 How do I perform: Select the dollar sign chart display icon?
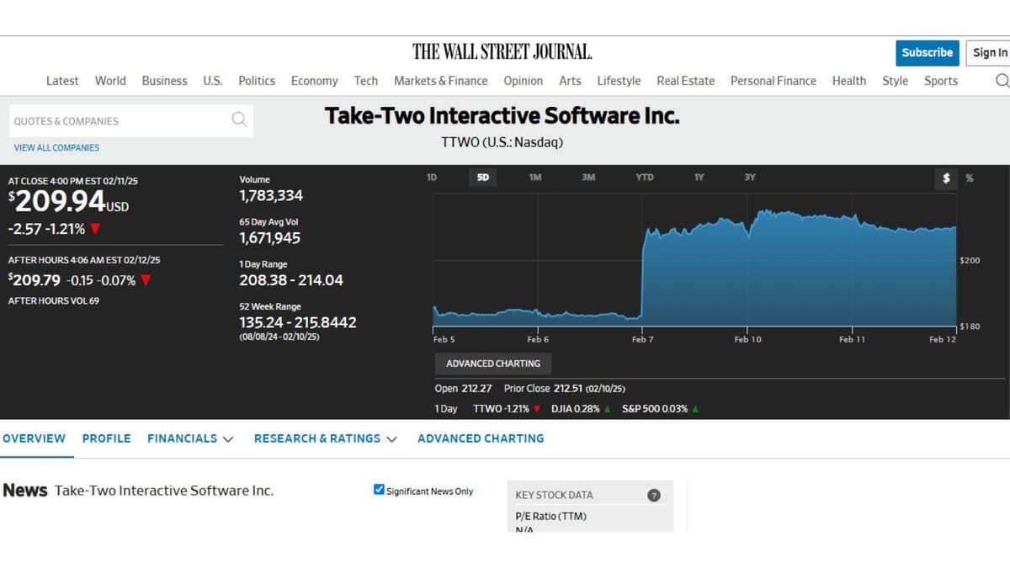coord(946,178)
